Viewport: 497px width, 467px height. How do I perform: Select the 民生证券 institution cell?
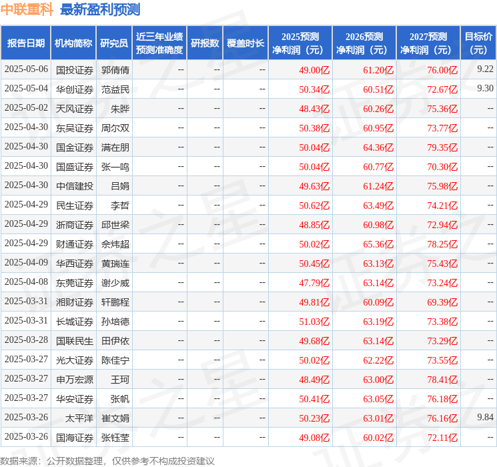tap(75, 205)
